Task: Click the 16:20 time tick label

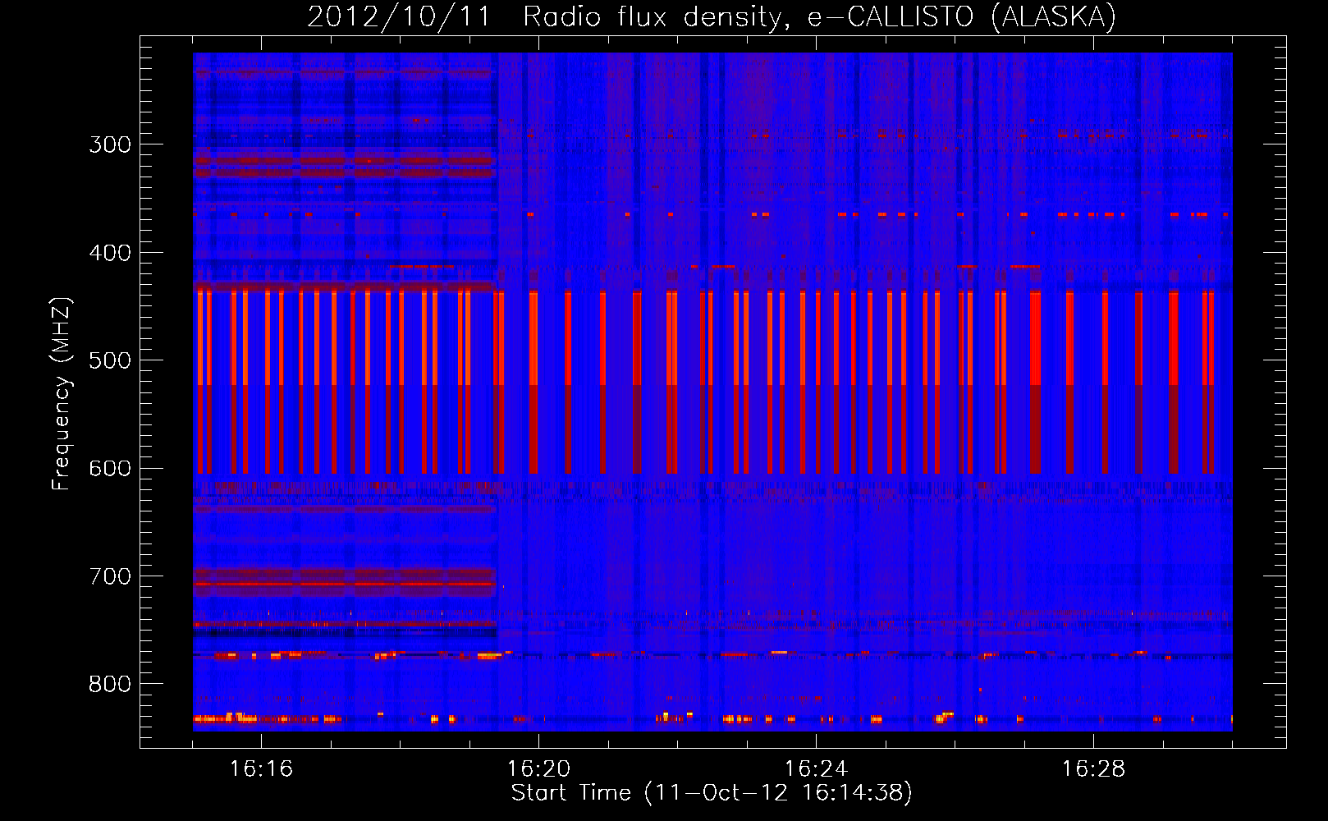Action: pos(538,768)
